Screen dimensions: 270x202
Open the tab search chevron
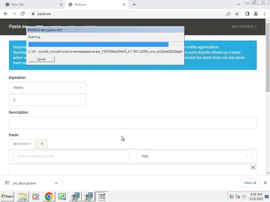[238, 4]
